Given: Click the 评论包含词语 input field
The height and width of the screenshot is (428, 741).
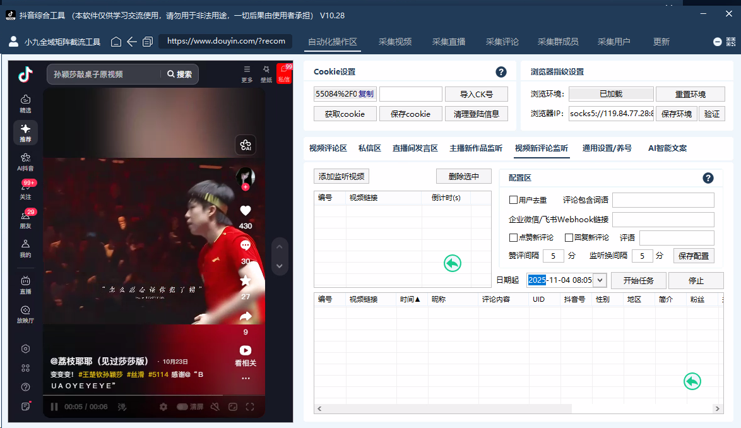Looking at the screenshot, I should 663,200.
